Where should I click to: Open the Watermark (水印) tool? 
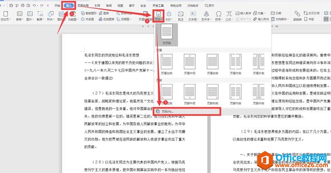click(x=168, y=16)
